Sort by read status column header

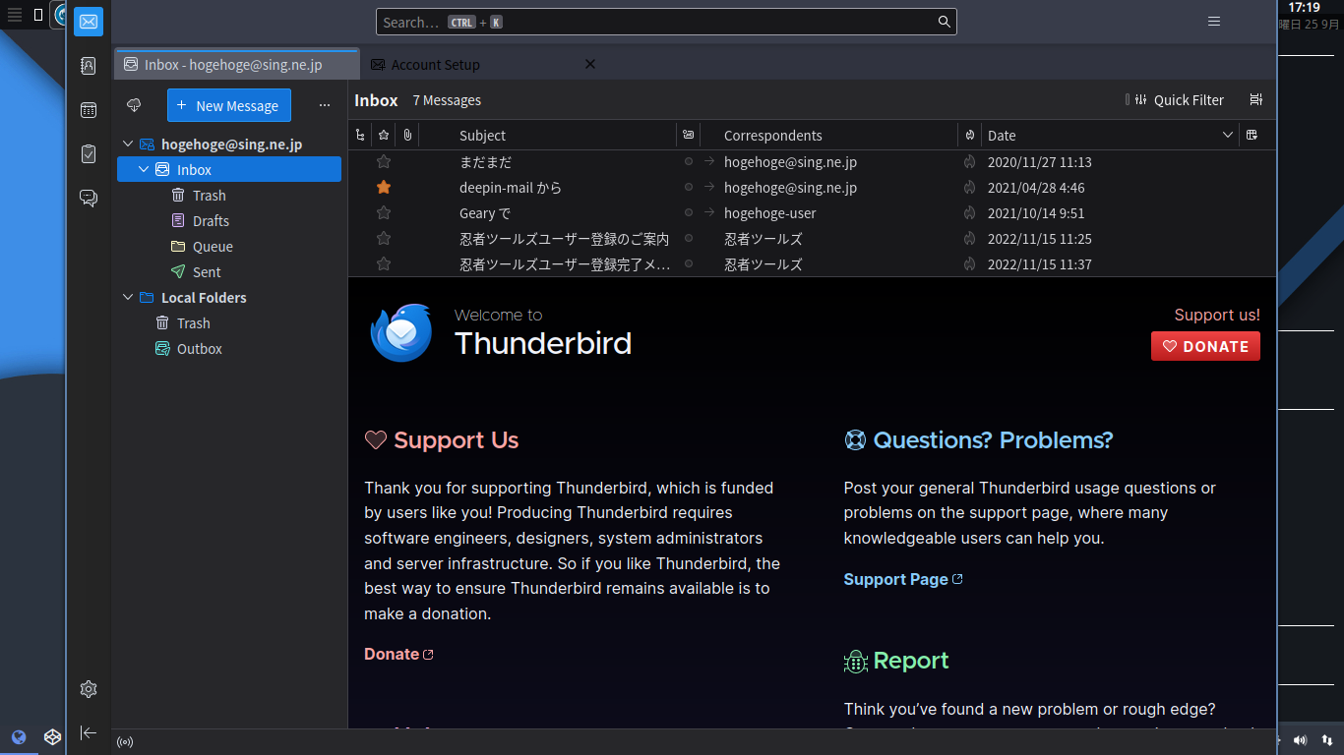click(x=688, y=136)
